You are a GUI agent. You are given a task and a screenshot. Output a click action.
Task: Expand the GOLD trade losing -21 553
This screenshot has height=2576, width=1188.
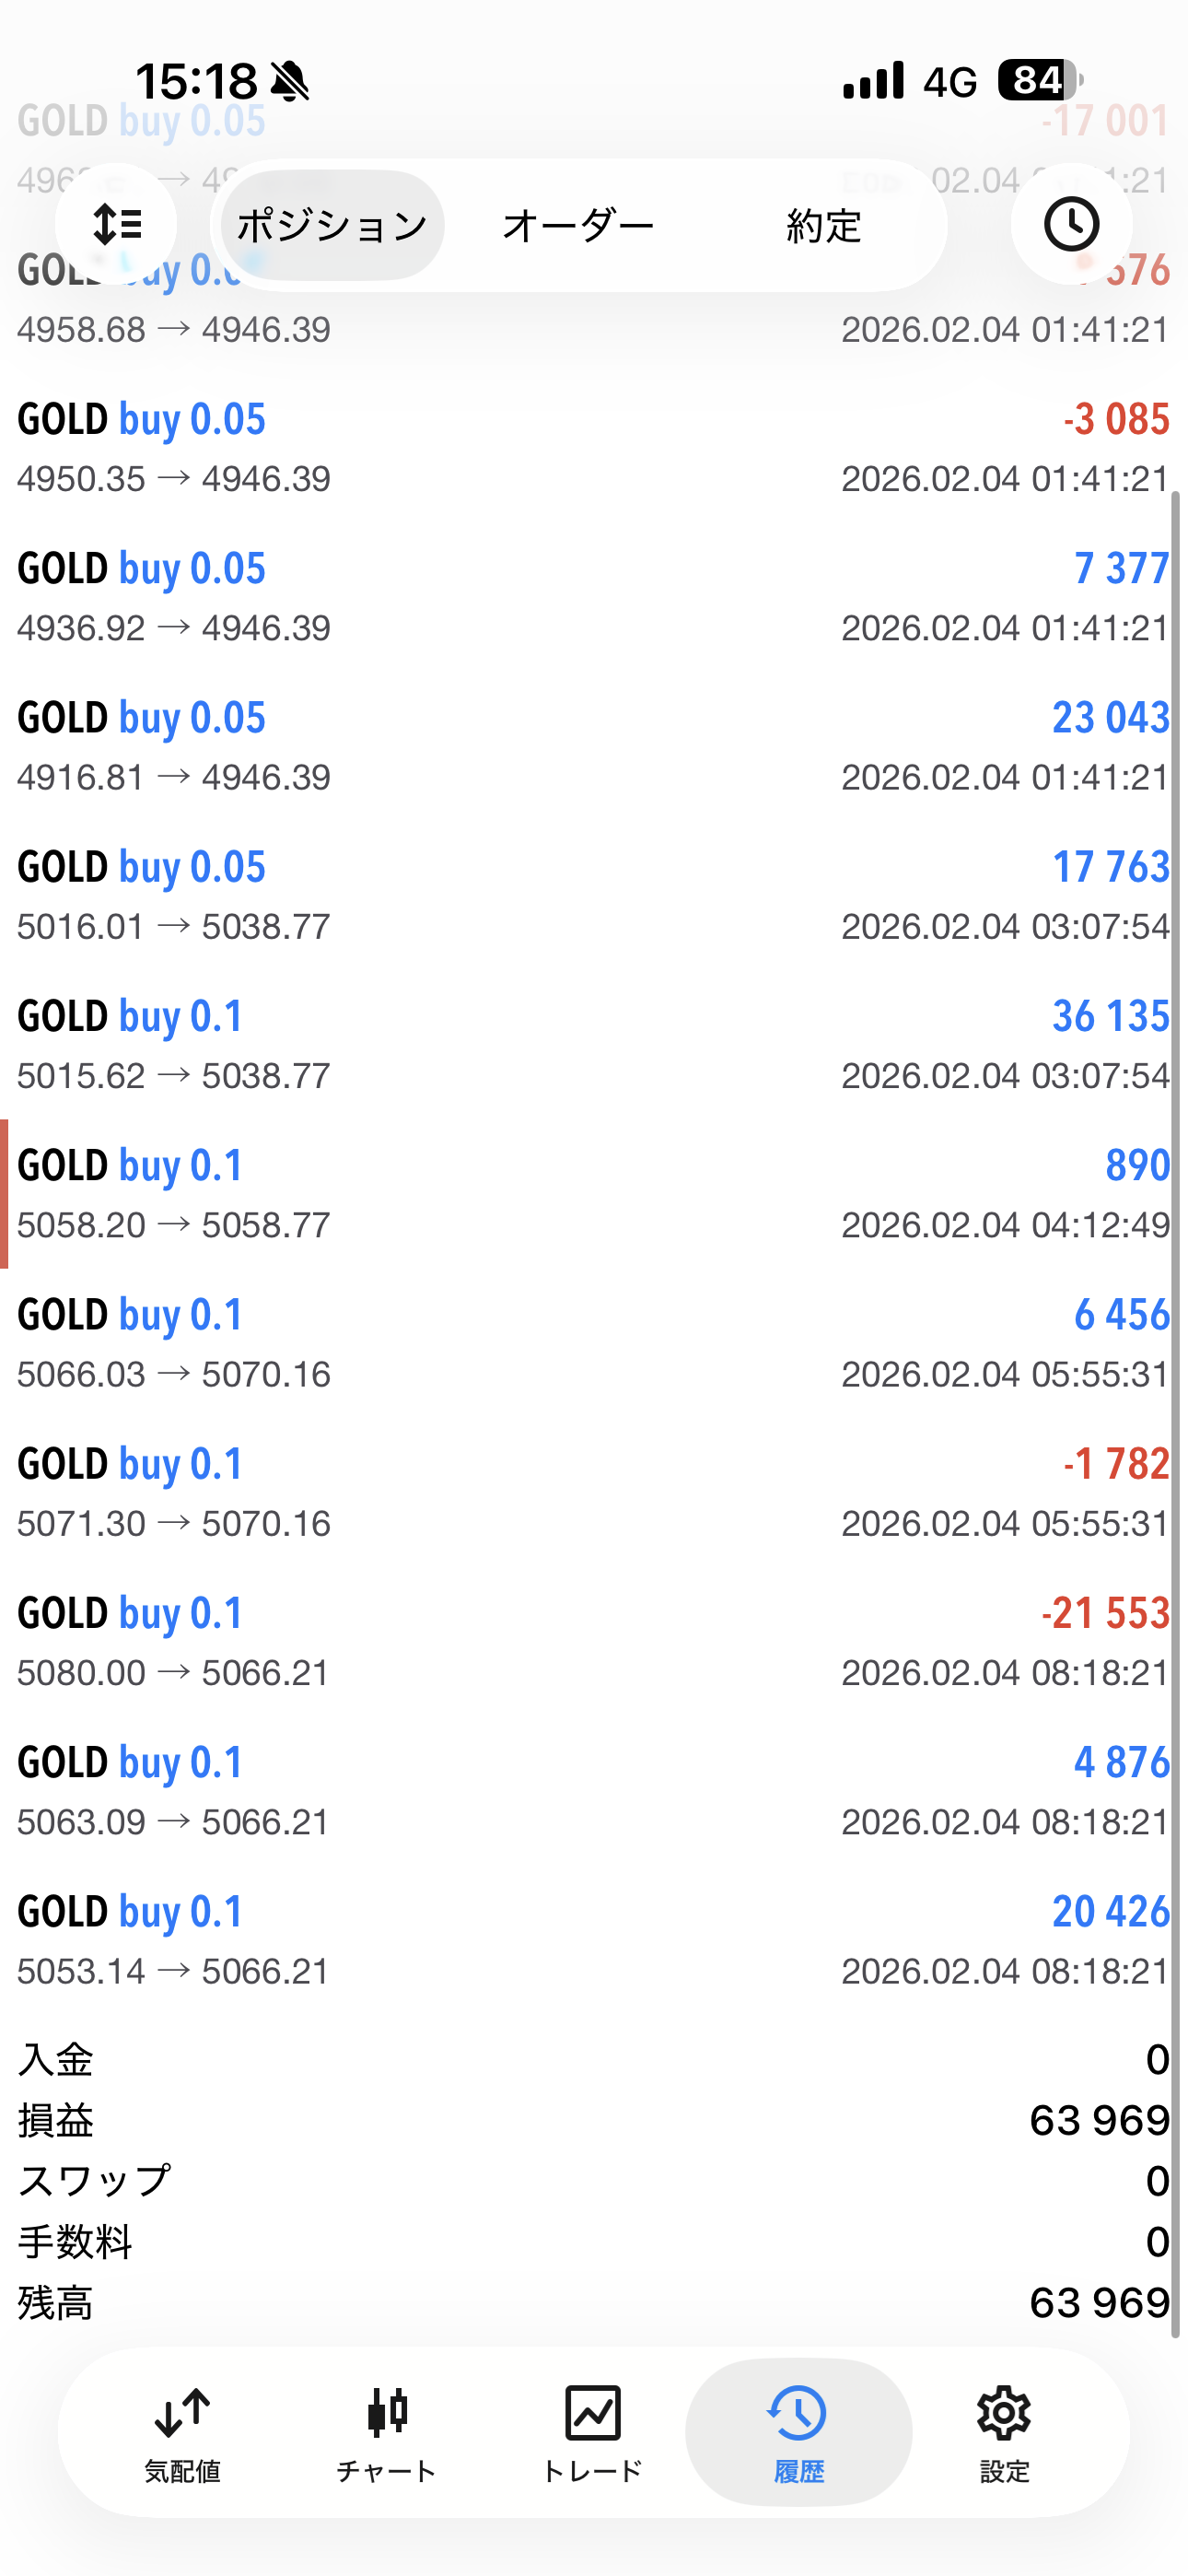pos(594,1642)
